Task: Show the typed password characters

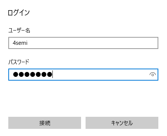Action: (153, 75)
